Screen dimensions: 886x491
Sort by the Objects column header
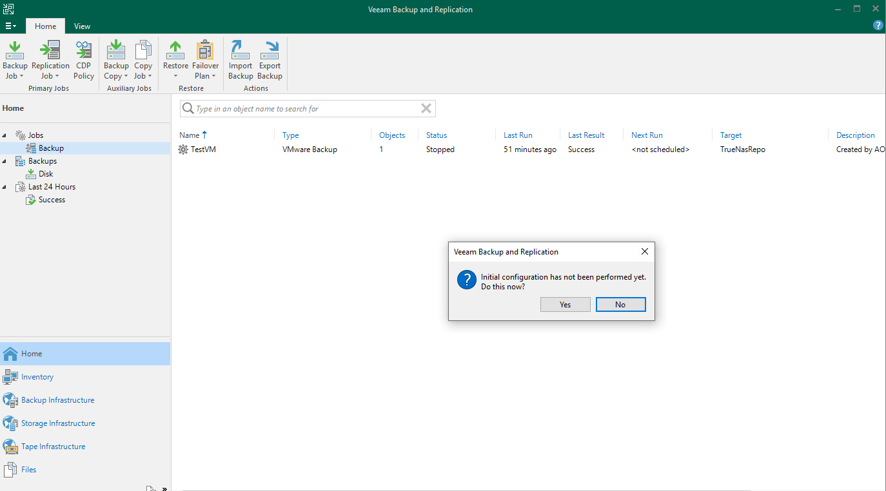(x=392, y=135)
